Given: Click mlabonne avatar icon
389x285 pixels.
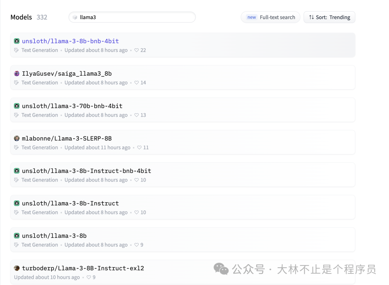Looking at the screenshot, I should click(17, 138).
